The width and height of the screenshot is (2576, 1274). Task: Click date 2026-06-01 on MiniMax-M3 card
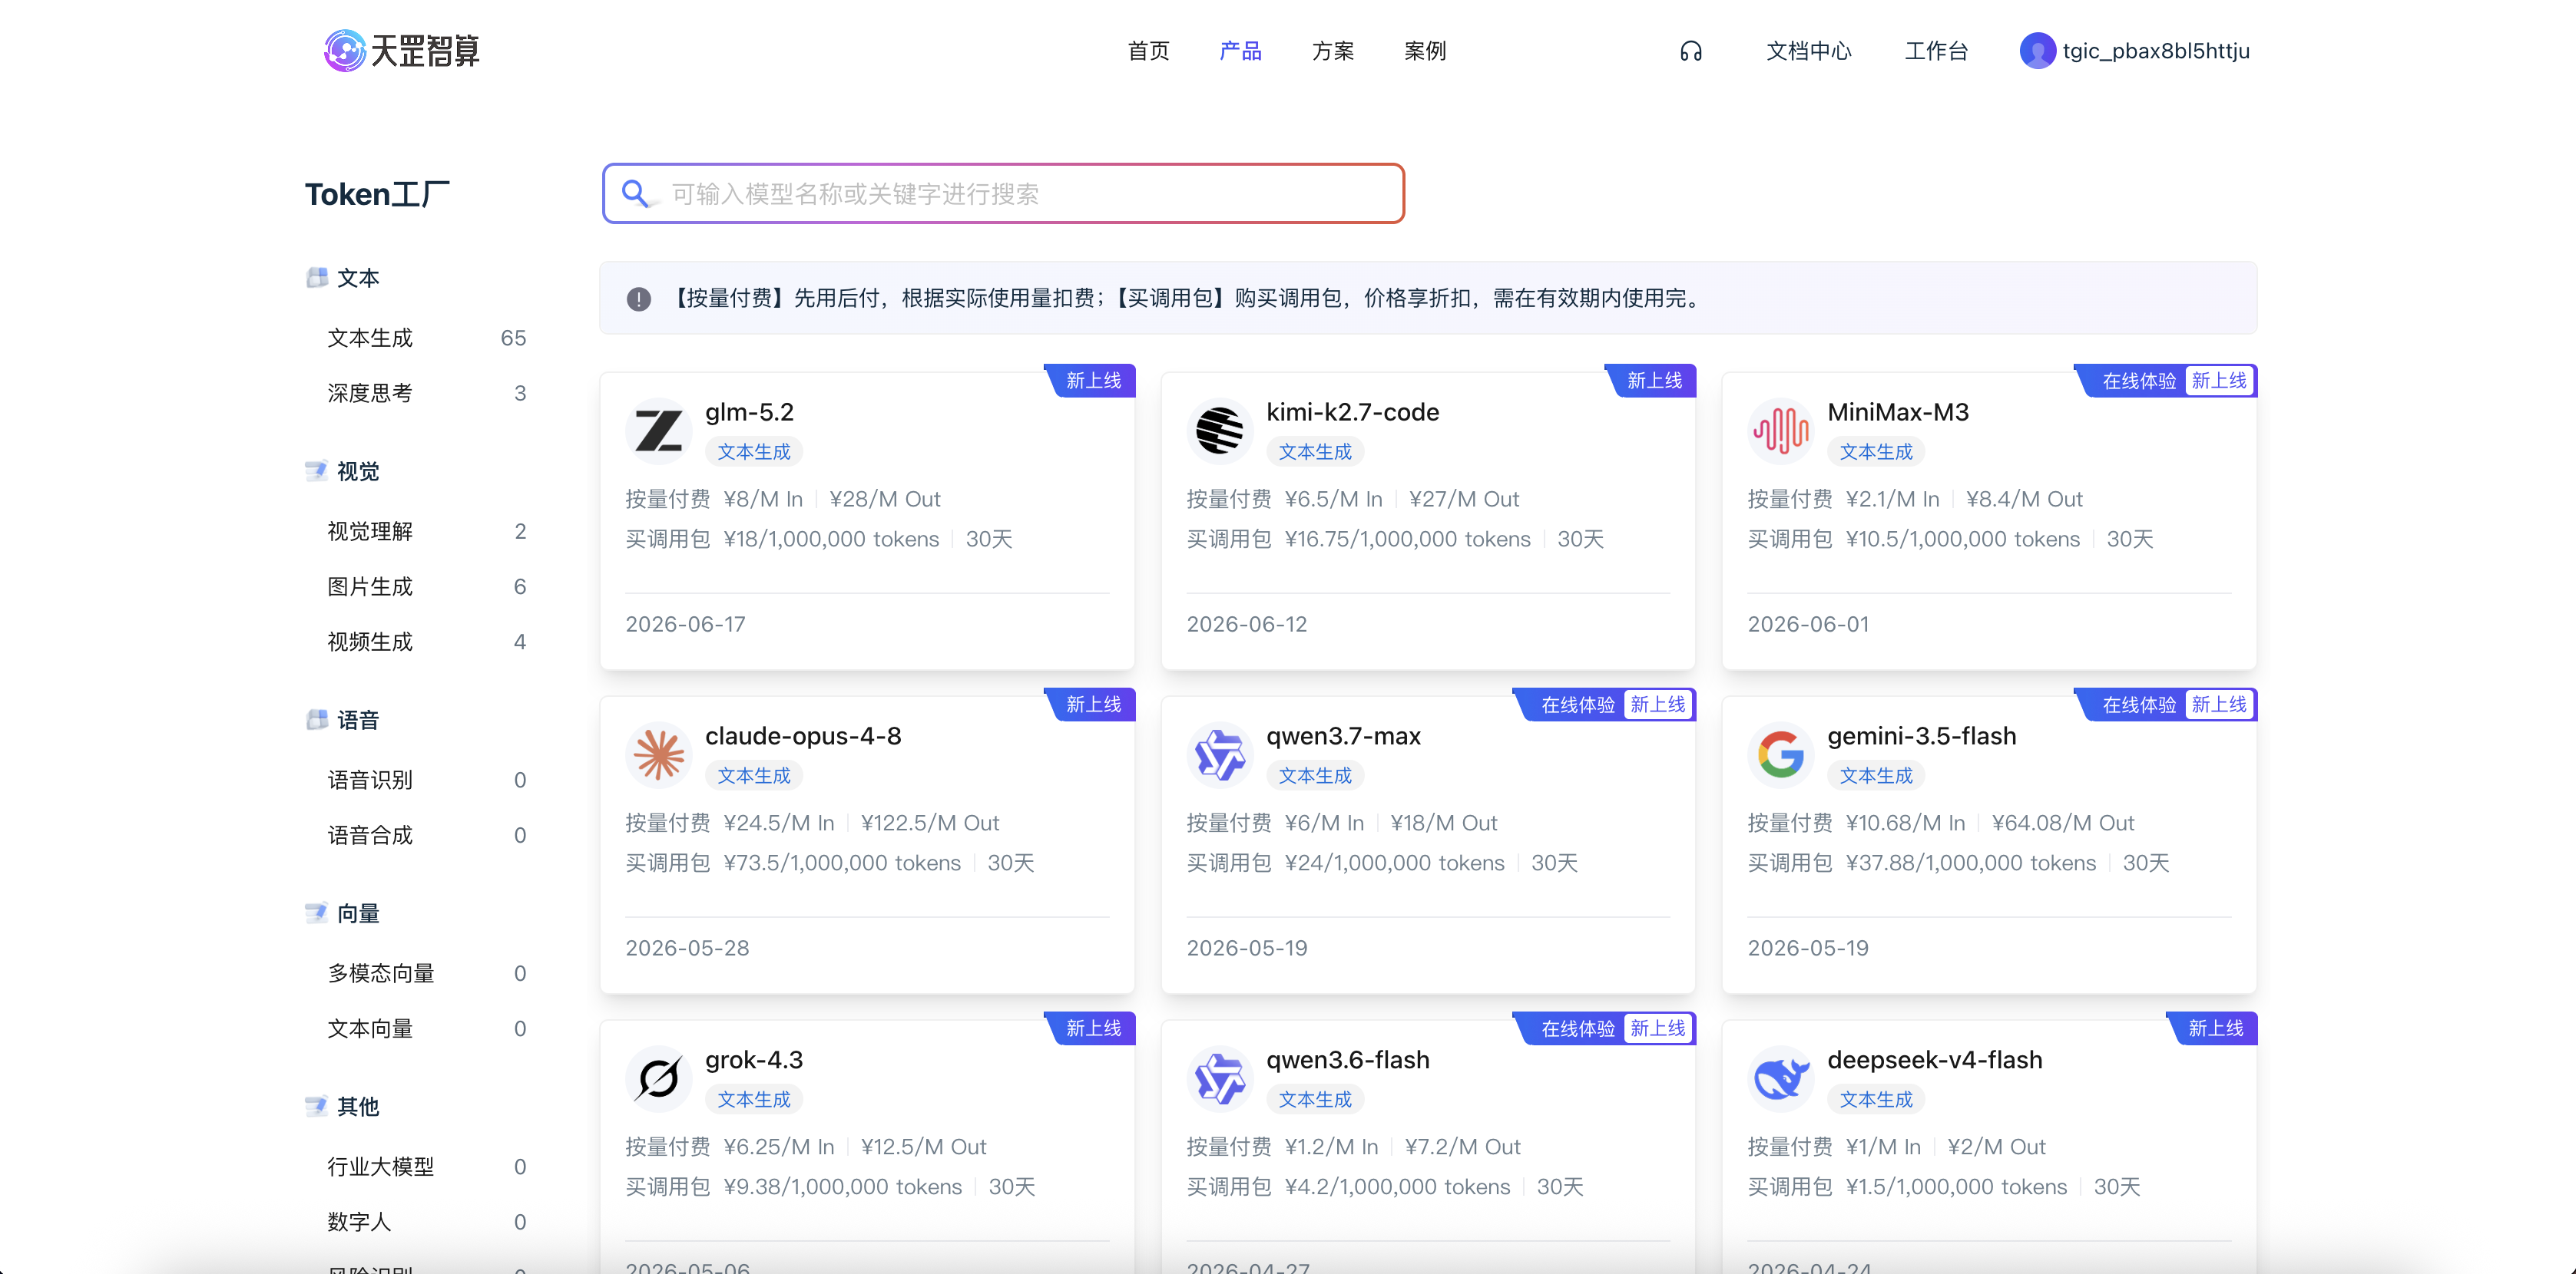(1807, 623)
